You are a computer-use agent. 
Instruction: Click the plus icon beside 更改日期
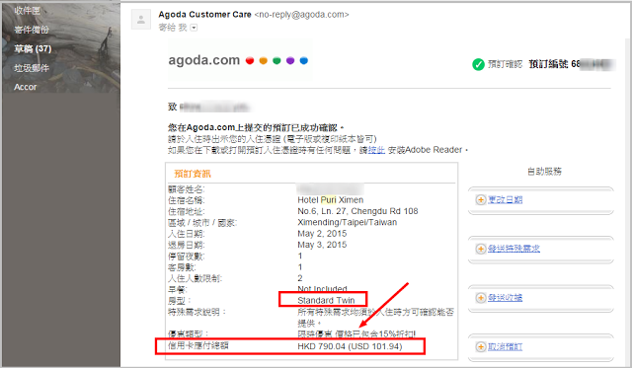pos(481,199)
